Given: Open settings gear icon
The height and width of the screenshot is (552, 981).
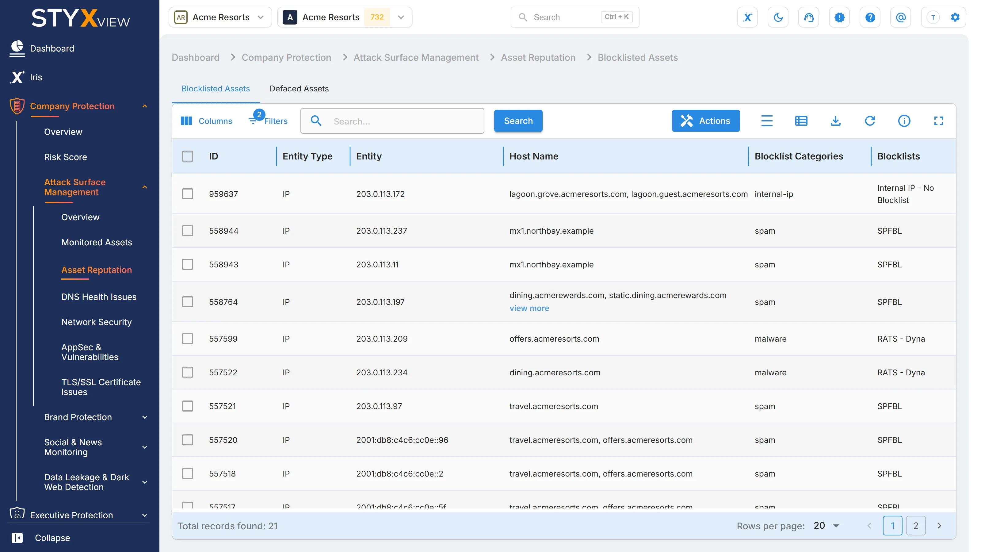Looking at the screenshot, I should pyautogui.click(x=955, y=17).
